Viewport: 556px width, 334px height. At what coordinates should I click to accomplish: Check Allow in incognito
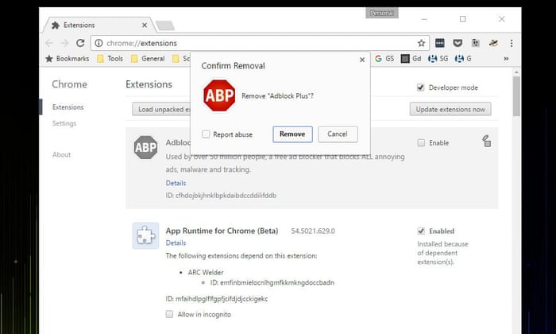pos(169,314)
